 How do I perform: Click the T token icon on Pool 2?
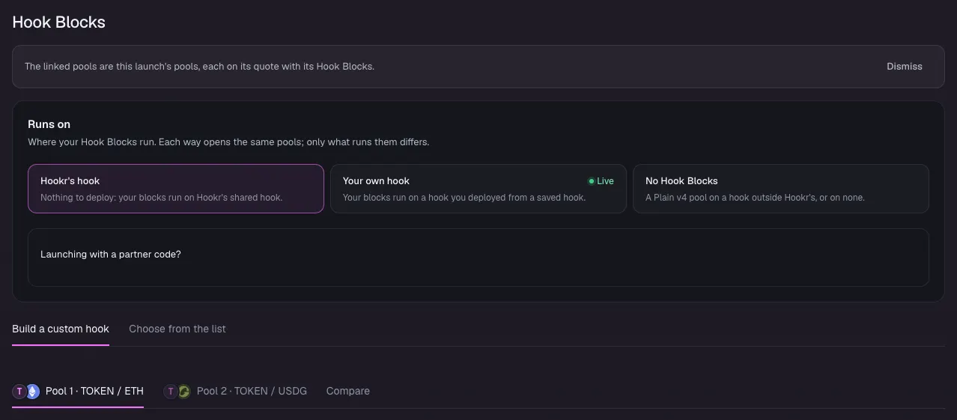pos(171,391)
